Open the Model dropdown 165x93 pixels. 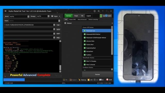coord(59,21)
